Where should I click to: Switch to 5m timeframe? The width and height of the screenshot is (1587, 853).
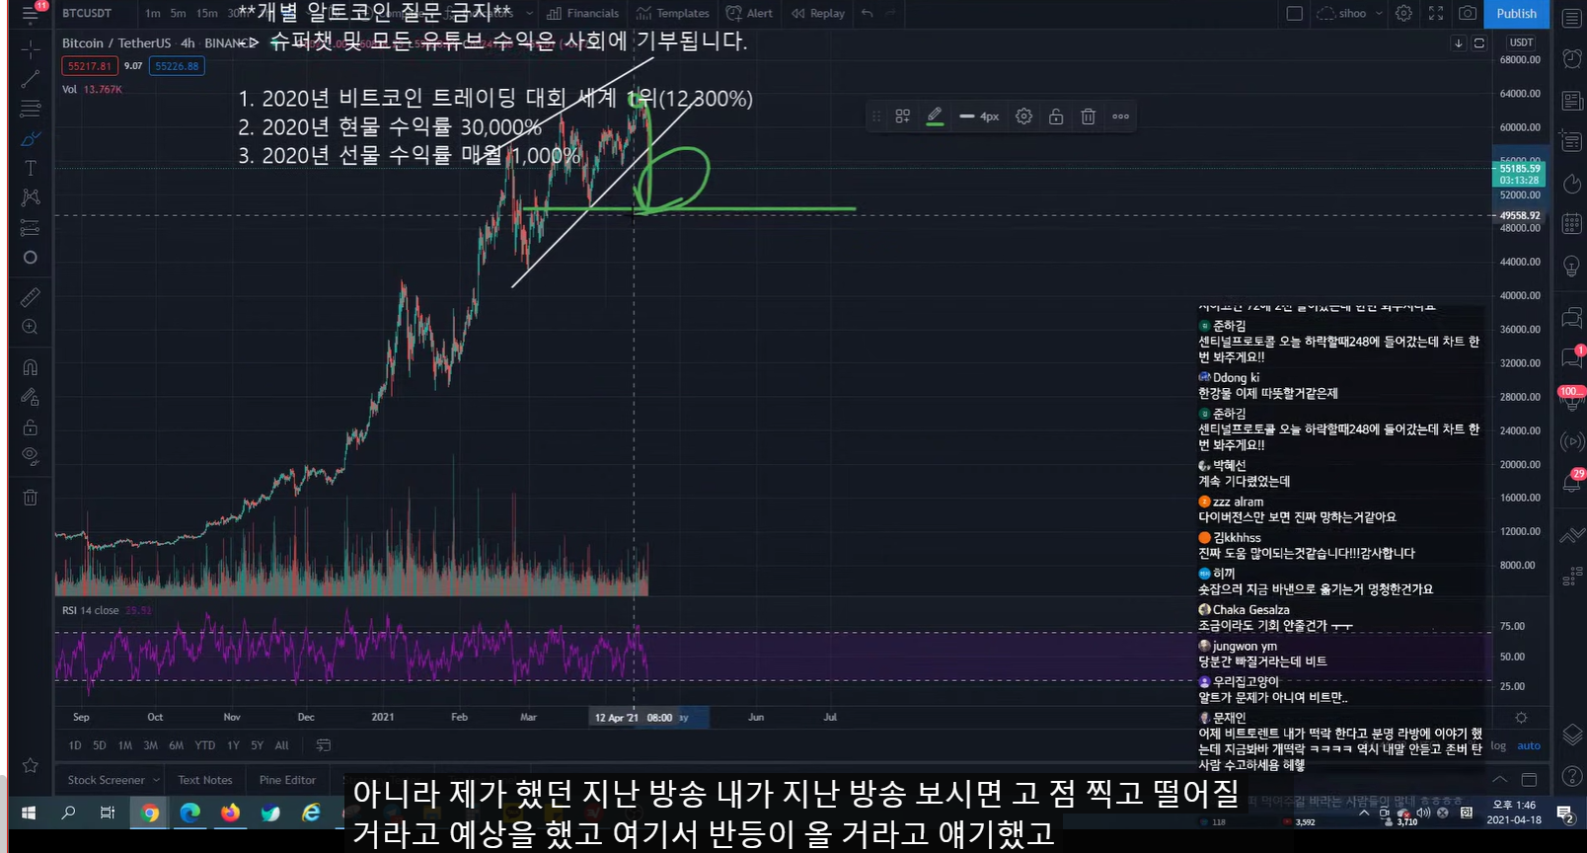(x=178, y=14)
